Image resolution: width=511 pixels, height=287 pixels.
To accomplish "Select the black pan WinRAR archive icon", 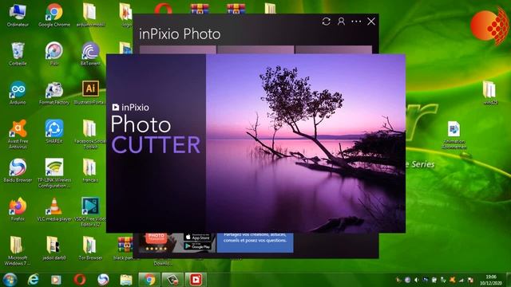I will click(125, 248).
